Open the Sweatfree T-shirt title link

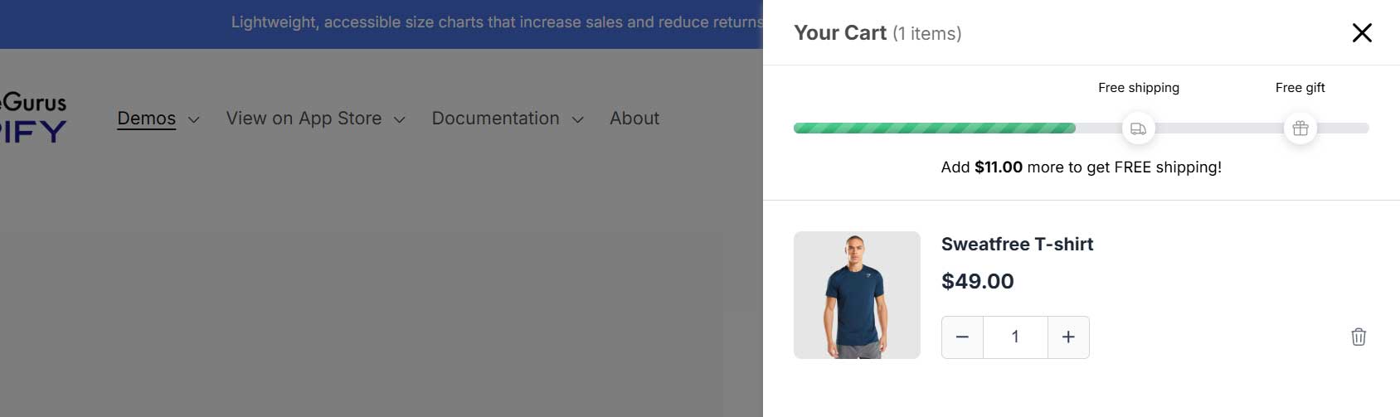point(1017,244)
